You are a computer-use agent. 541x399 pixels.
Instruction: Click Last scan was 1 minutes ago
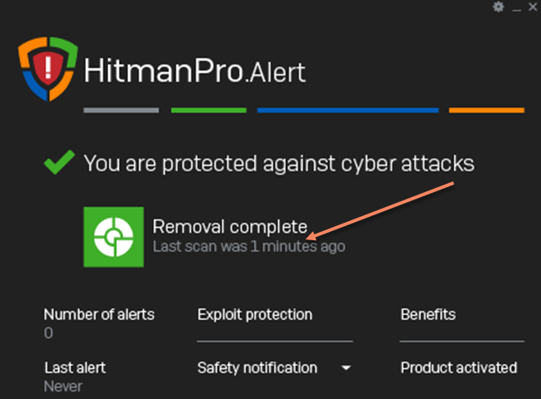click(x=249, y=246)
